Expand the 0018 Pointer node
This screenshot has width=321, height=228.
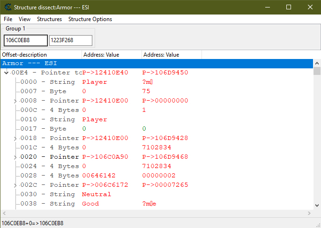click(x=15, y=139)
